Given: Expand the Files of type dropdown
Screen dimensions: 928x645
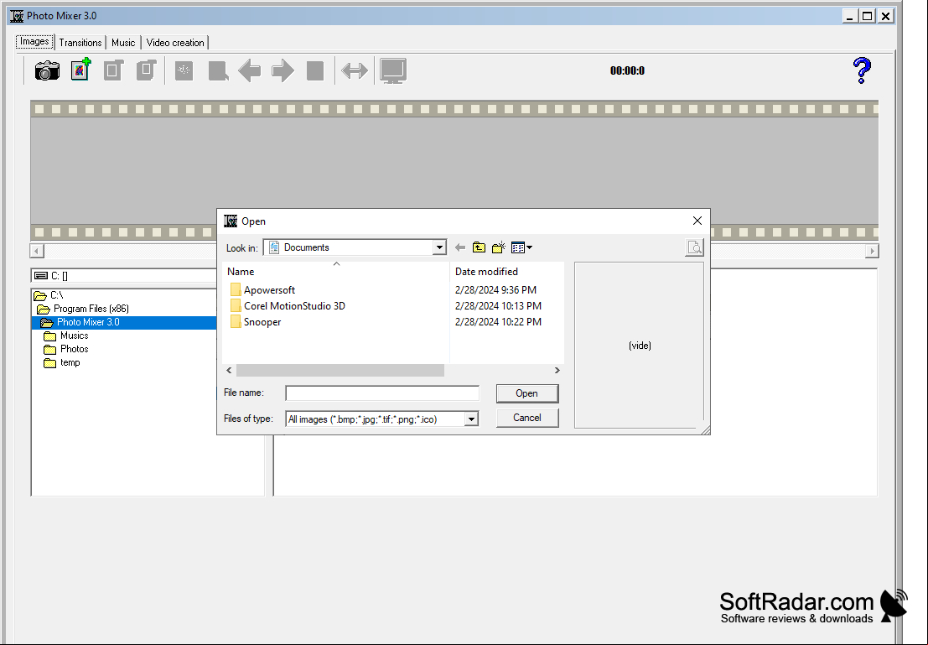Looking at the screenshot, I should [x=471, y=419].
